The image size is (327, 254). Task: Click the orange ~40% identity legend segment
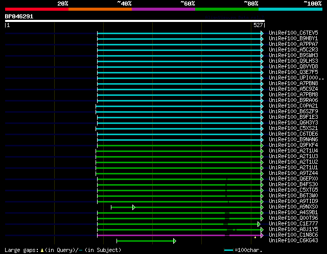[x=100, y=9]
